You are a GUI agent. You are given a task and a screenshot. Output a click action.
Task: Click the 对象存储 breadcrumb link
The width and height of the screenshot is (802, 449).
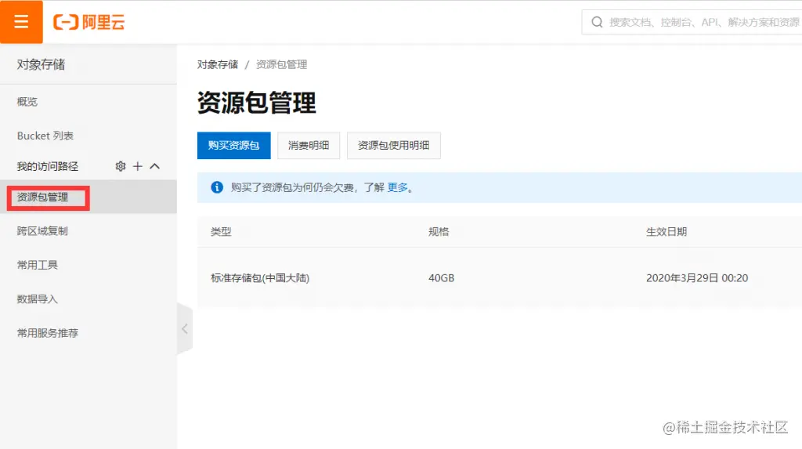click(218, 64)
